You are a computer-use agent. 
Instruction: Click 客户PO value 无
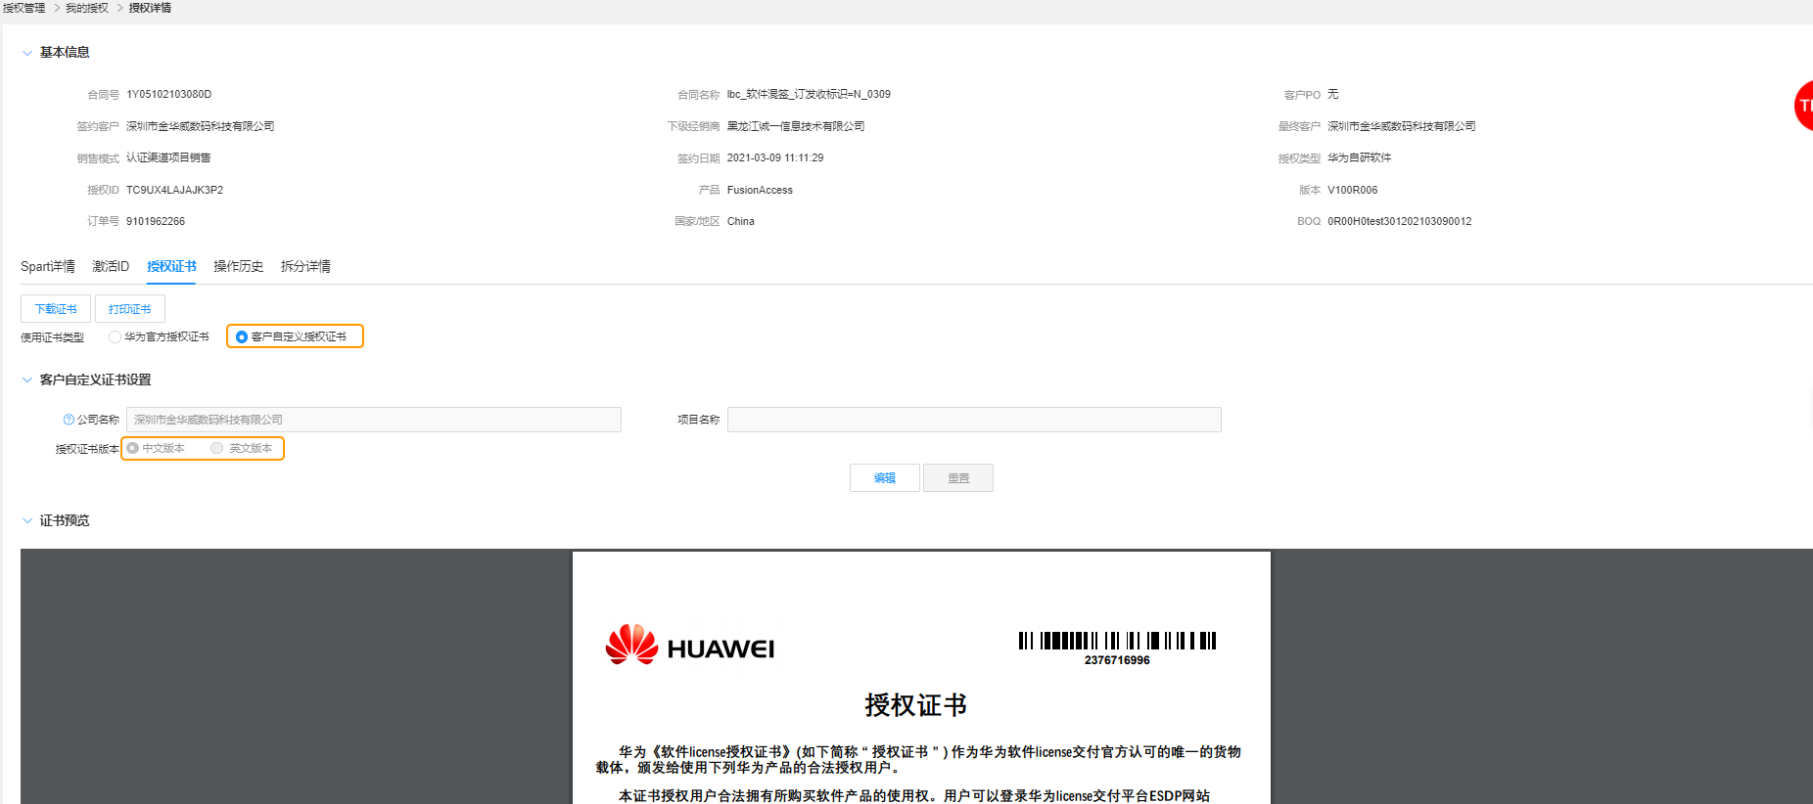click(x=1333, y=95)
